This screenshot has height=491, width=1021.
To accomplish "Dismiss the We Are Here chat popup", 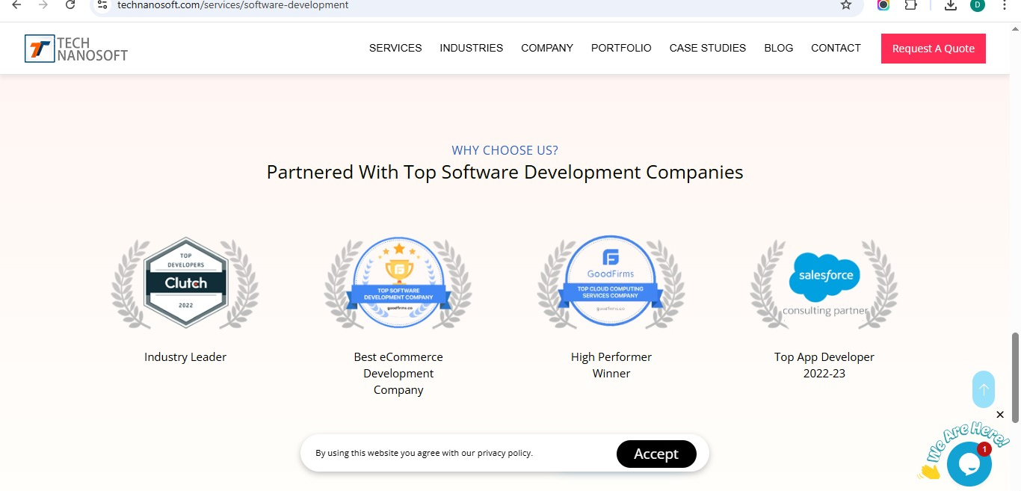I will (1000, 415).
